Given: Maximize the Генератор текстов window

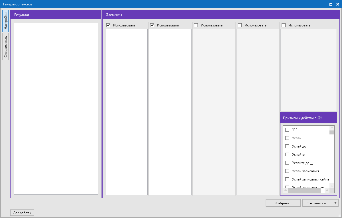Looking at the screenshot, I should coord(331,4).
